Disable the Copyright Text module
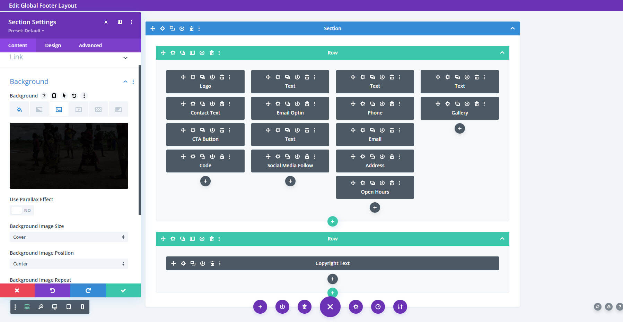The width and height of the screenshot is (623, 322). (x=203, y=263)
